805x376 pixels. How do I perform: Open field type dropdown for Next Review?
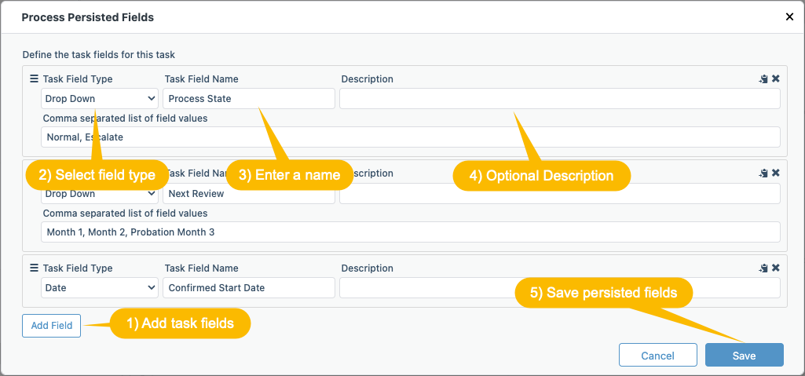[100, 193]
